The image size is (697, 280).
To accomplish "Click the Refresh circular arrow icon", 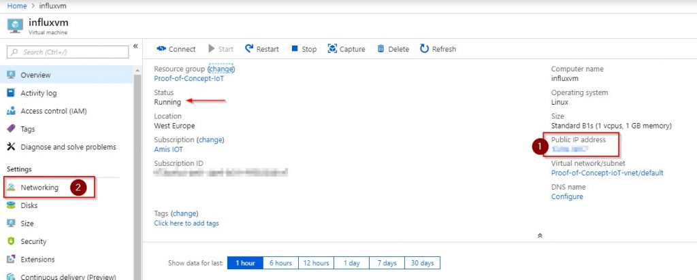I will click(x=424, y=49).
